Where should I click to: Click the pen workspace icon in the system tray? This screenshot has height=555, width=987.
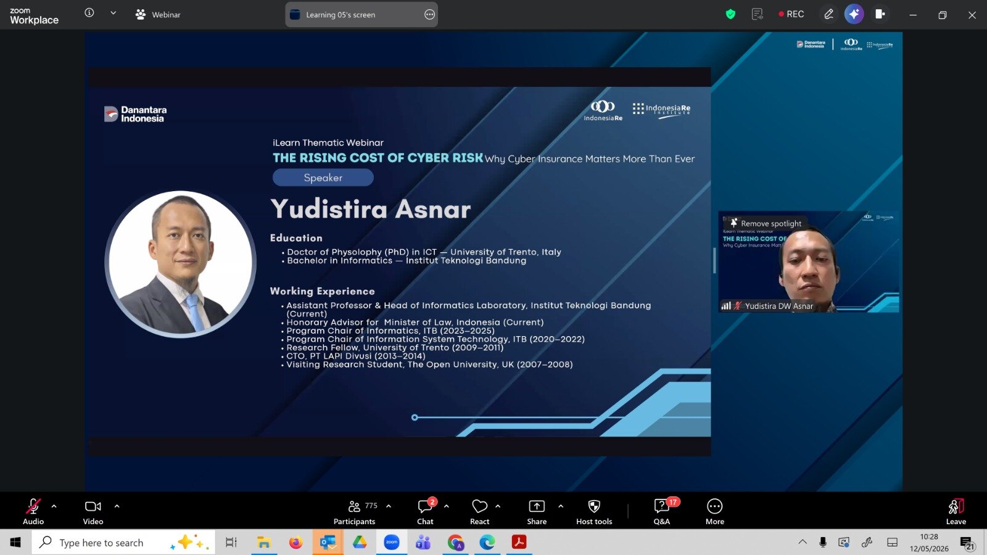tap(867, 543)
